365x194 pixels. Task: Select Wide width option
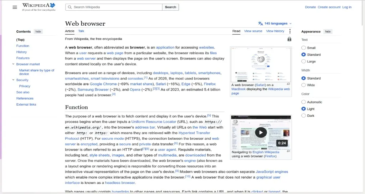[x=304, y=85]
